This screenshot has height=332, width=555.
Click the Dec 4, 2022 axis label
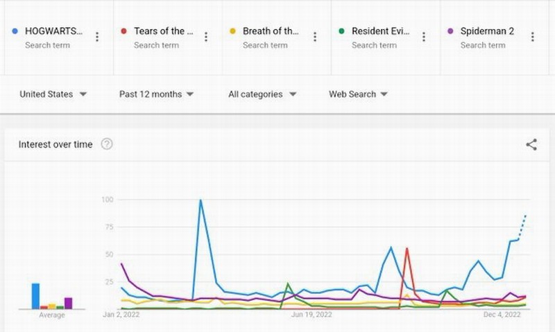coord(502,315)
